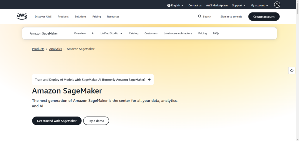The width and height of the screenshot is (299, 141).
Task: Click the Amazon SageMaker page heading
Action: coord(67,91)
